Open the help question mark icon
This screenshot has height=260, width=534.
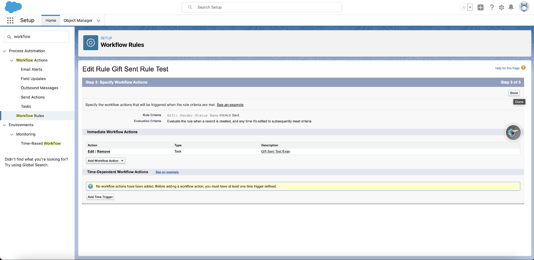coord(492,7)
